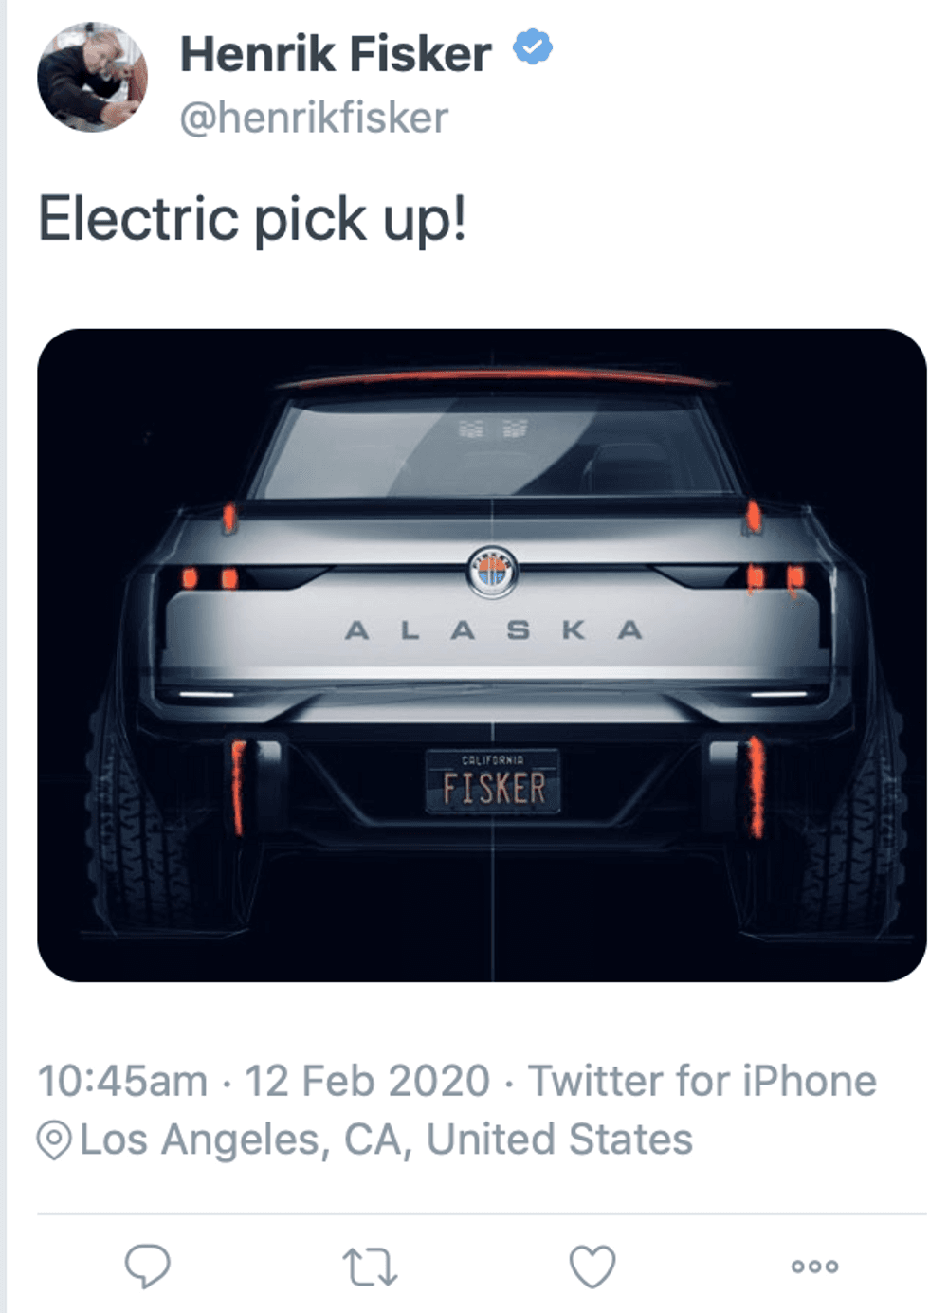
Task: Retweet the Electric pick up post
Action: [369, 1267]
